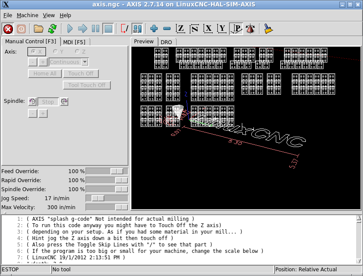Run the program with play icon

coord(70,29)
